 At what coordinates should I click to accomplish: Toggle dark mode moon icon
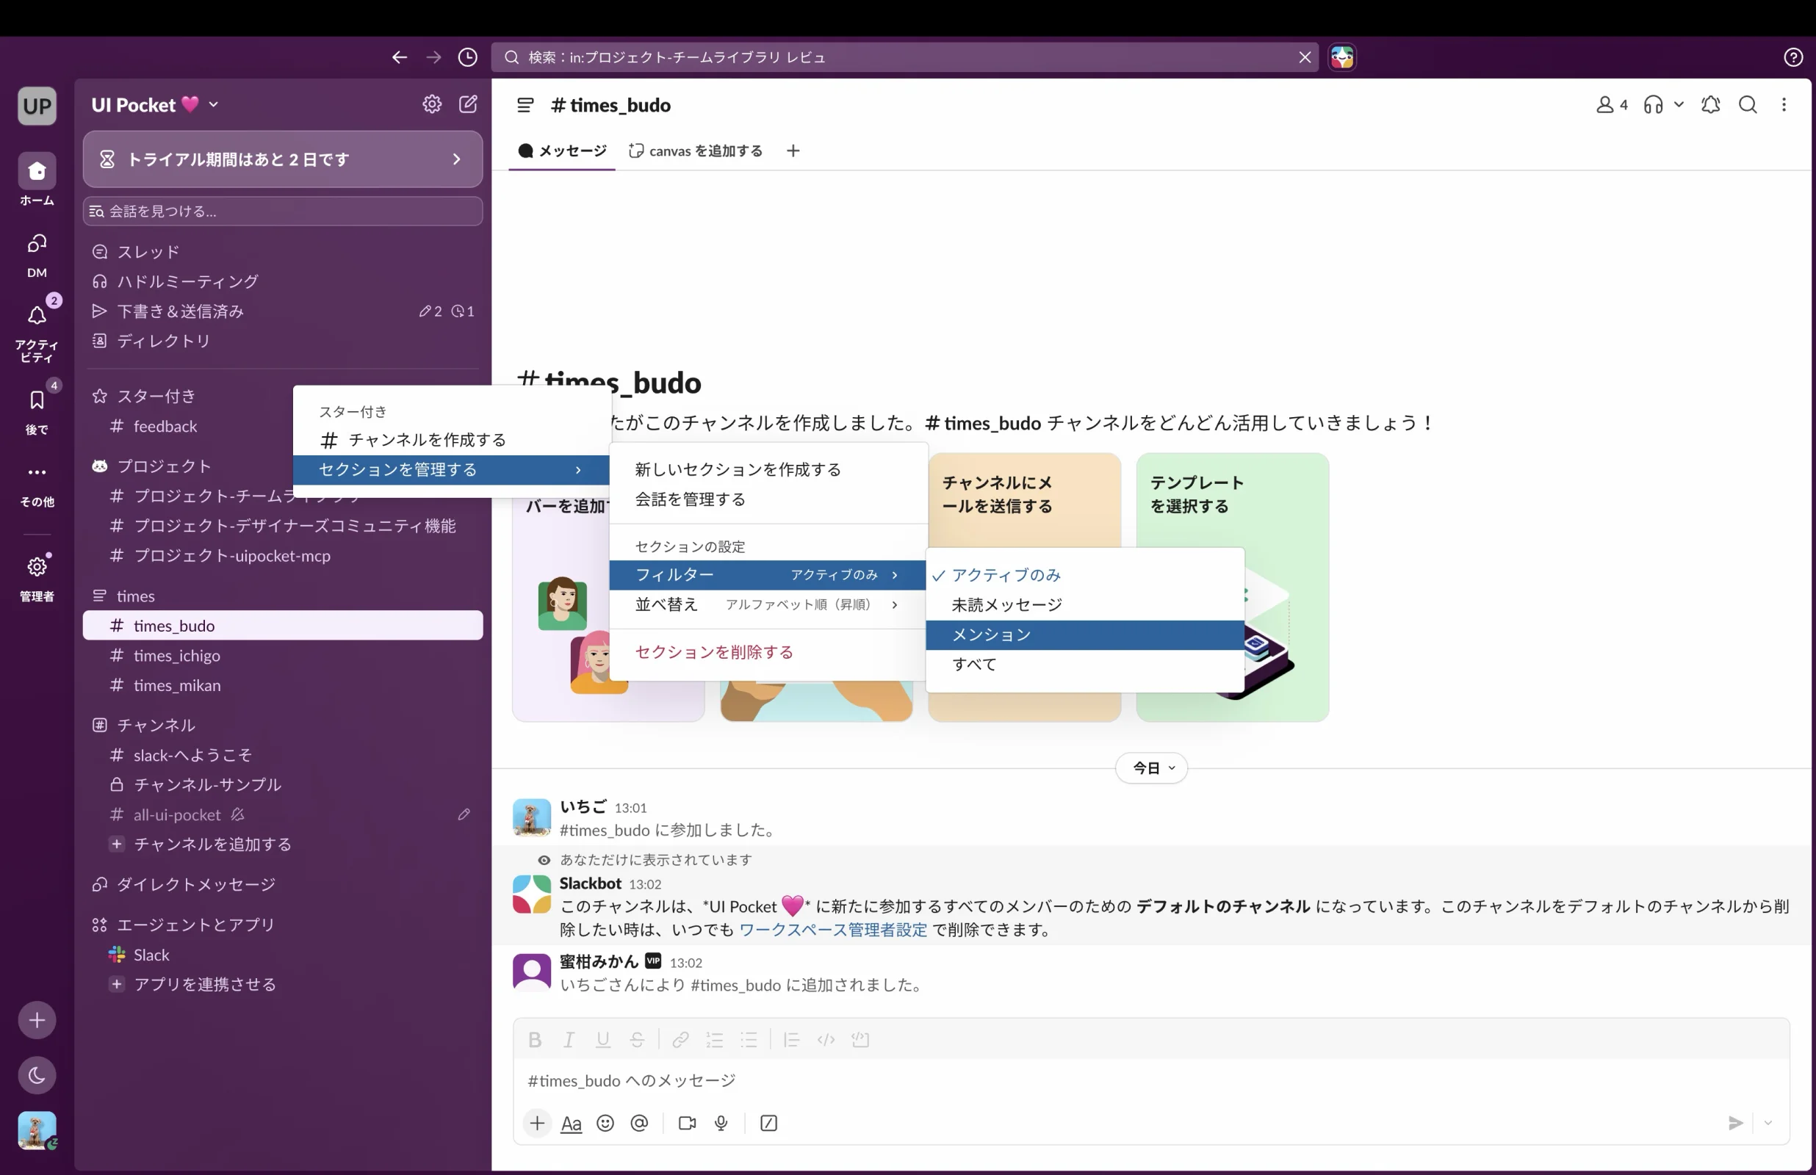[x=37, y=1075]
